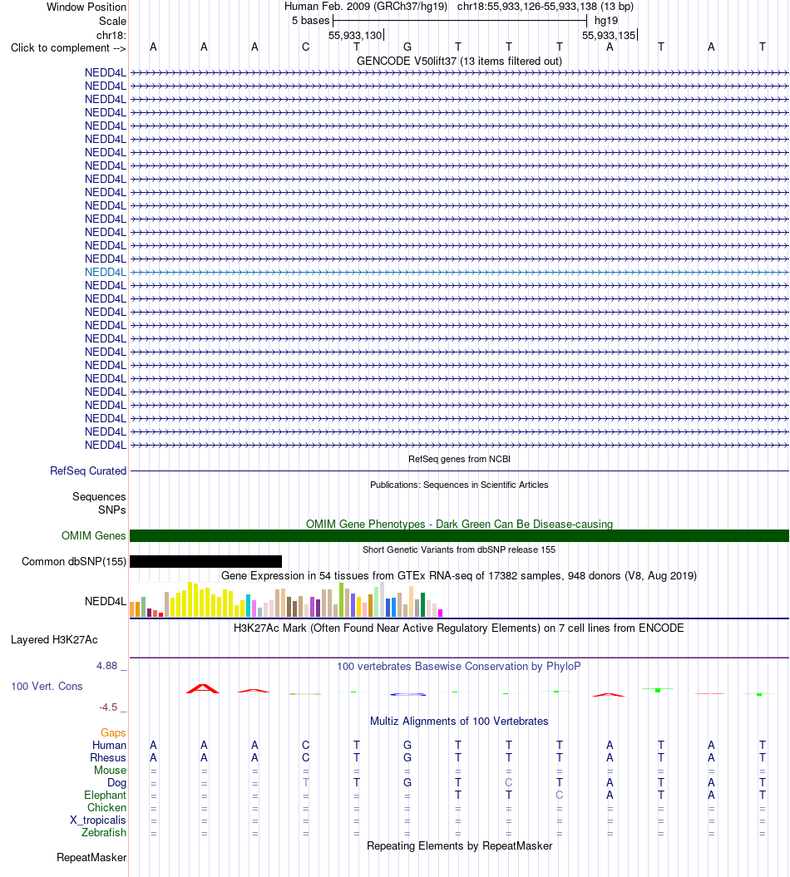Open the H3K27Ac Mark ENCODE track title

tap(459, 628)
